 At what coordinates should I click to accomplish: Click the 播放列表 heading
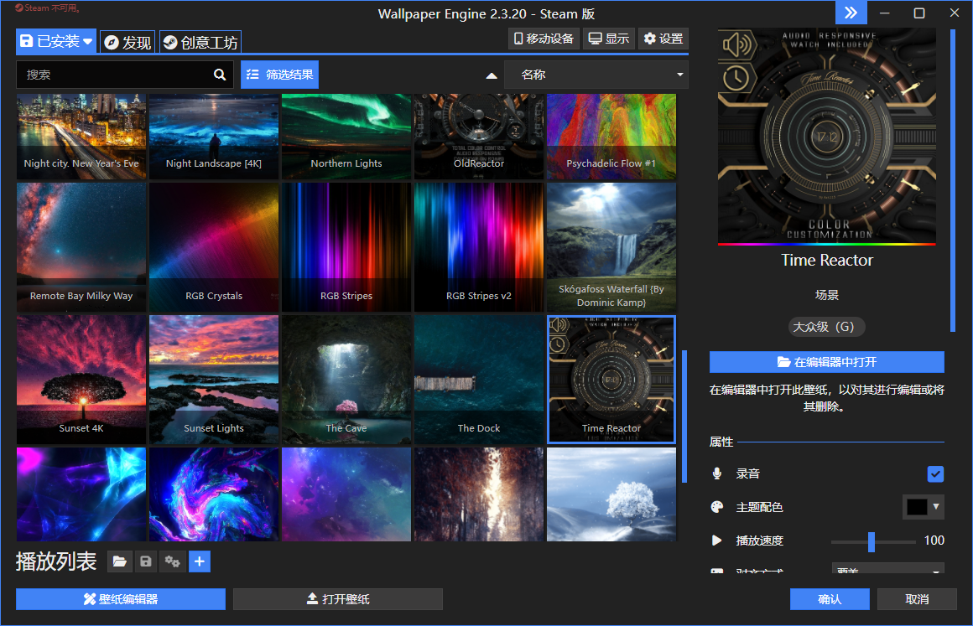point(56,561)
